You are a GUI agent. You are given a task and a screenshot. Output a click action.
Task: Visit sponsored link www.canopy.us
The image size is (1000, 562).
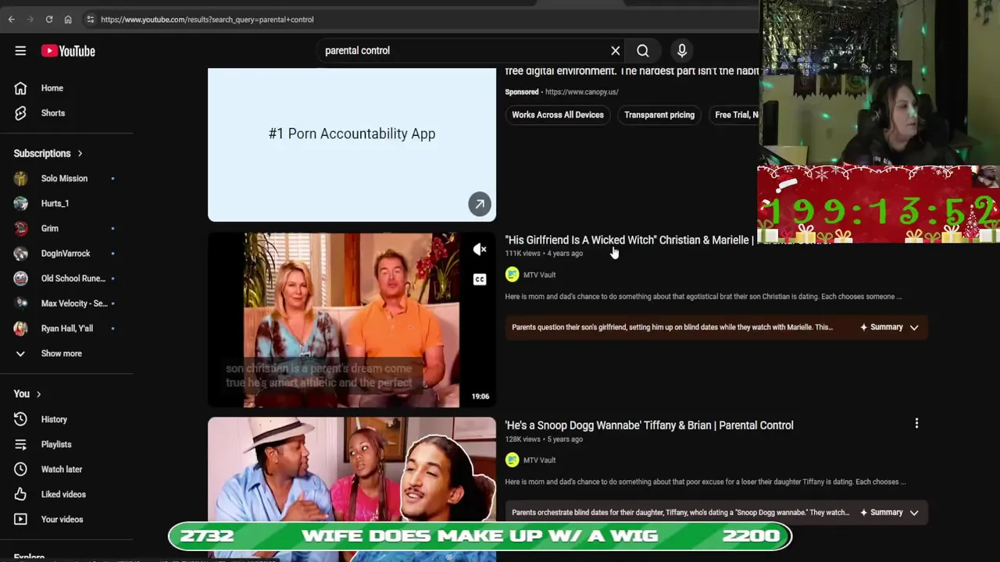click(582, 92)
